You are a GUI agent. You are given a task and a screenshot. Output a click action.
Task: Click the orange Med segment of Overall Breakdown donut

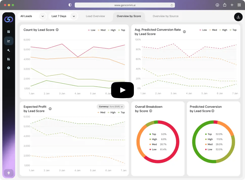(x=138, y=141)
